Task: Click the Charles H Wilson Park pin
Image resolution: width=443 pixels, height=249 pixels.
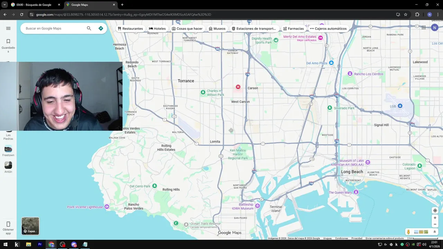Action: (x=203, y=92)
